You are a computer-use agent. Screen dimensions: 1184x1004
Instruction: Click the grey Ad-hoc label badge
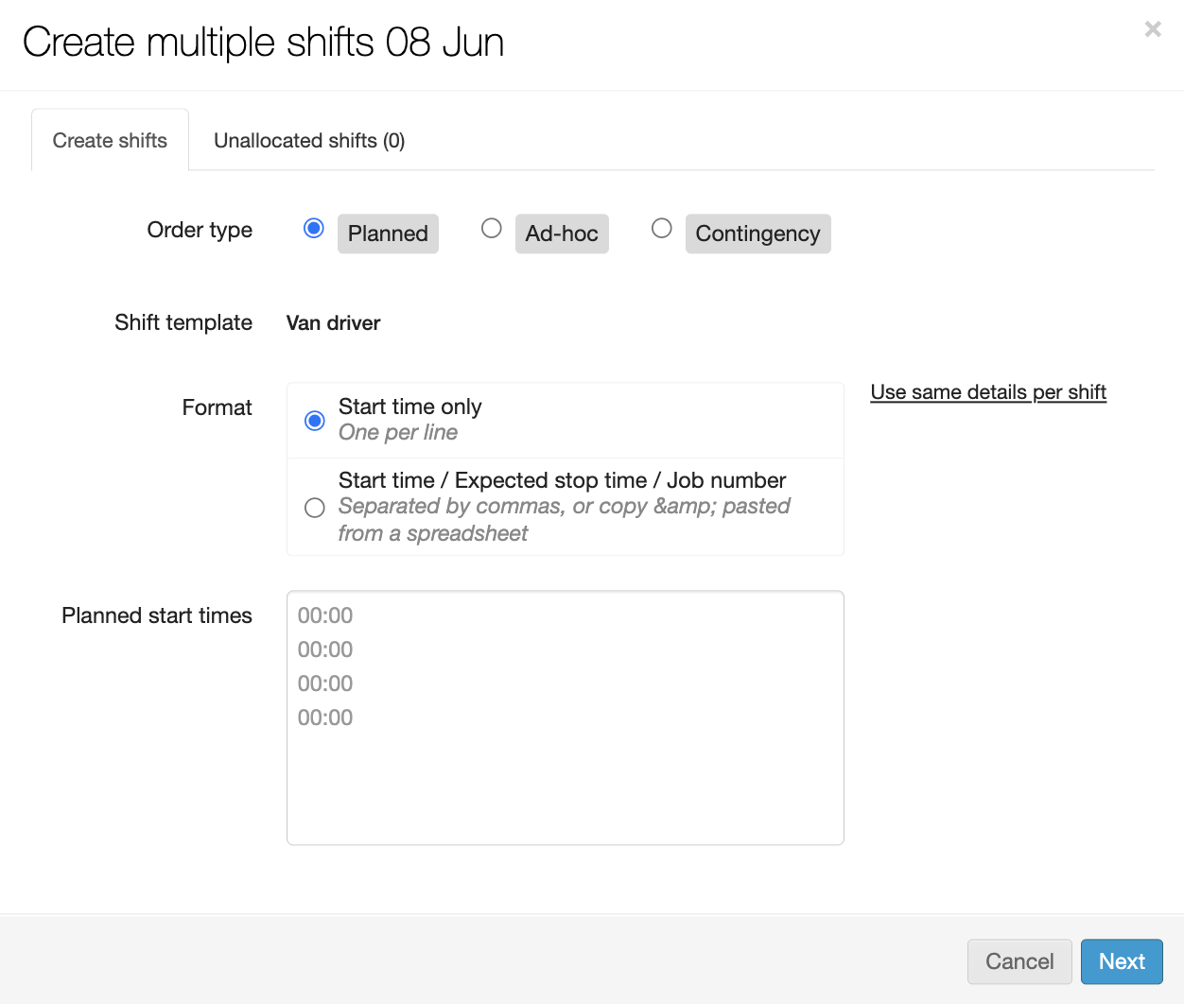[x=562, y=234]
